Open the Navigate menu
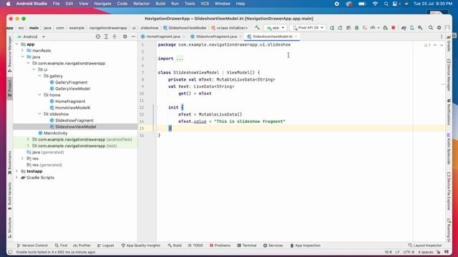 (102, 4)
